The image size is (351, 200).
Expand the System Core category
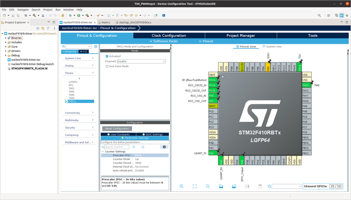pyautogui.click(x=79, y=58)
